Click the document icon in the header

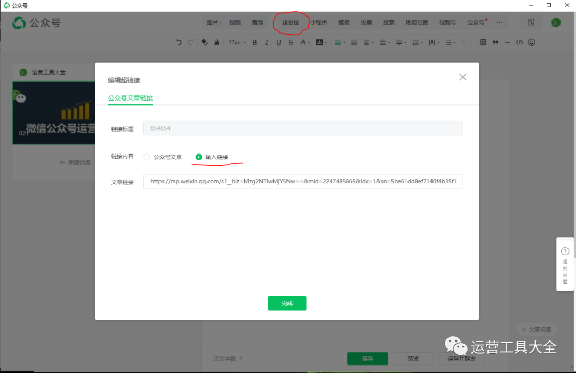coord(531,22)
